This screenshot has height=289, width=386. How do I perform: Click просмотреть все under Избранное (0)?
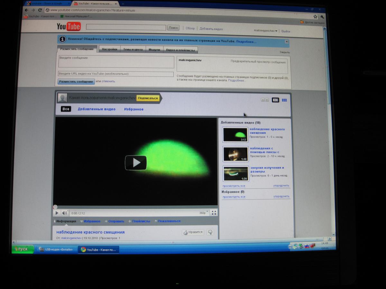(234, 197)
